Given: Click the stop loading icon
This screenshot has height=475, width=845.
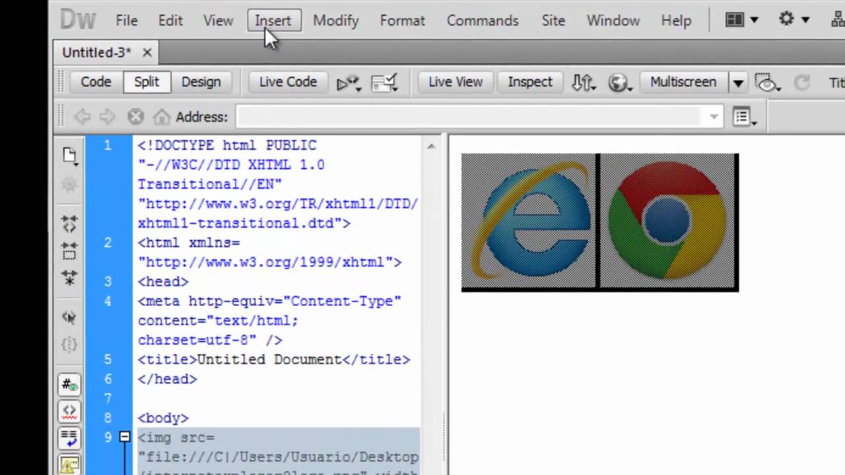Looking at the screenshot, I should 135,117.
